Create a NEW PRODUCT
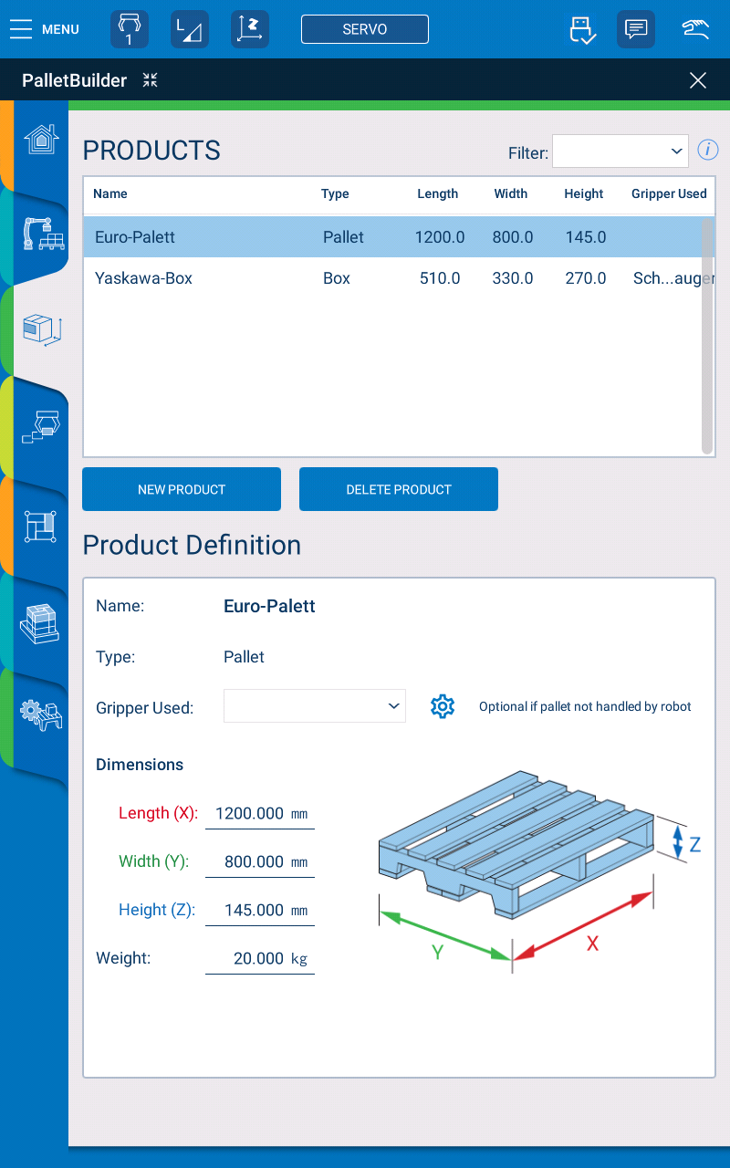The width and height of the screenshot is (730, 1168). [x=182, y=489]
